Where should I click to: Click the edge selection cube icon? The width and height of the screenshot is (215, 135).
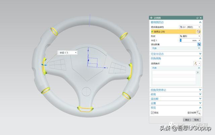coord(199,32)
